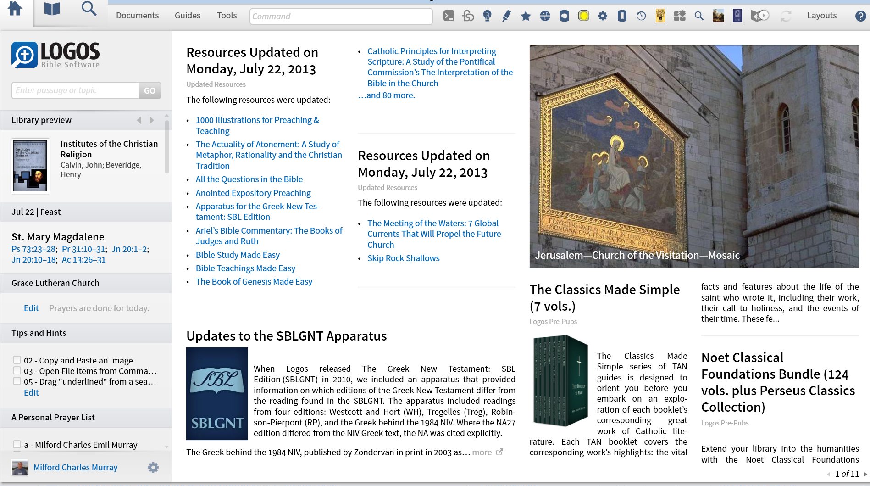
Task: Edit the Grace Lutheran Church prayers
Action: click(x=31, y=308)
